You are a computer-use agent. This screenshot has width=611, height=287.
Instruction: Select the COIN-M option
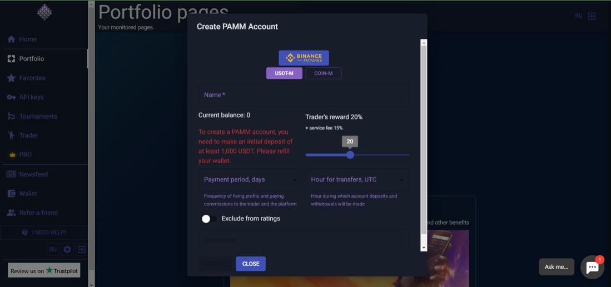coord(323,73)
